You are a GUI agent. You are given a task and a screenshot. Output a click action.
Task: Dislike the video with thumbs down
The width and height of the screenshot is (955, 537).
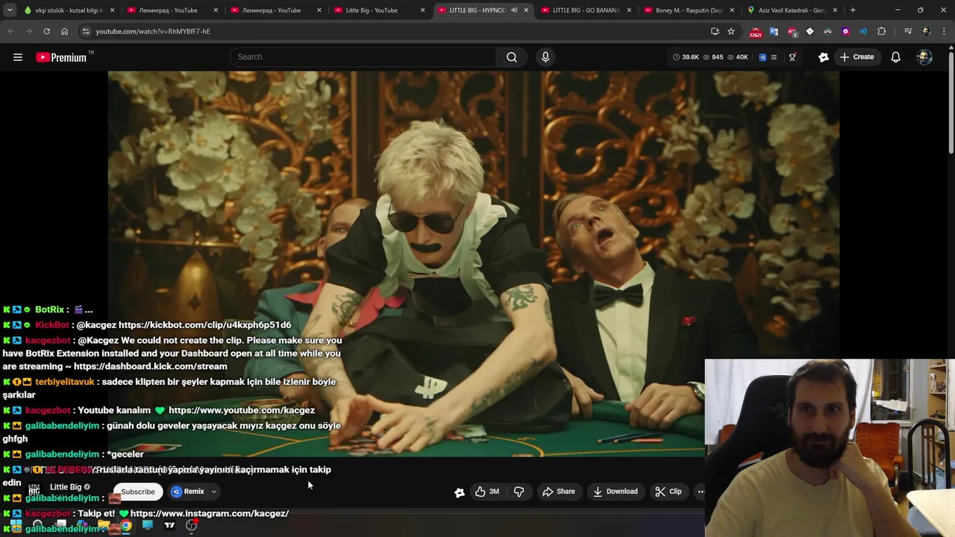(519, 492)
